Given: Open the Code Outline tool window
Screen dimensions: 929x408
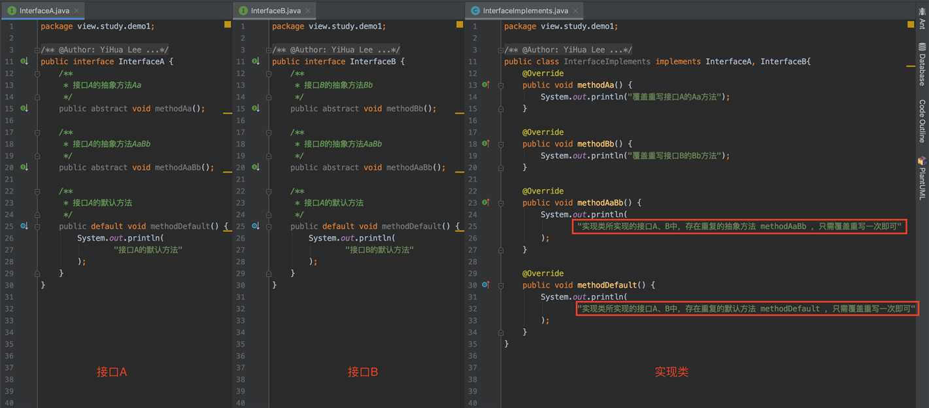Looking at the screenshot, I should pos(922,121).
